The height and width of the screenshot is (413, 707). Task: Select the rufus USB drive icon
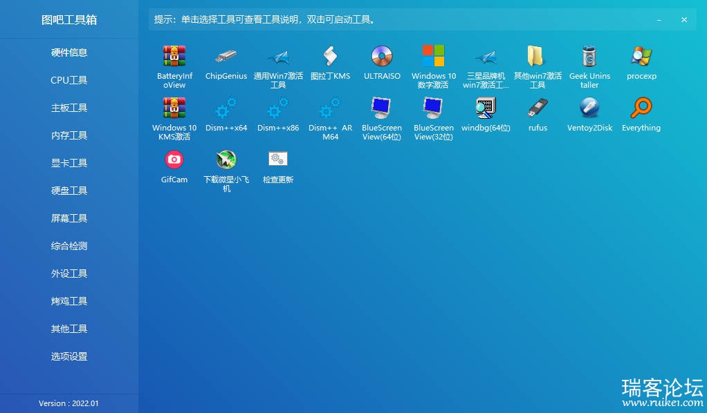click(538, 108)
